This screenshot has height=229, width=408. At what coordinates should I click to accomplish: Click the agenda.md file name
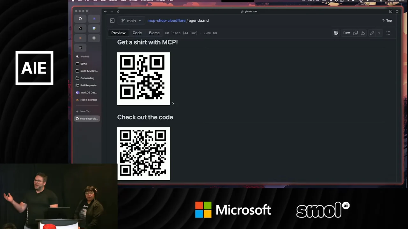[x=199, y=20]
